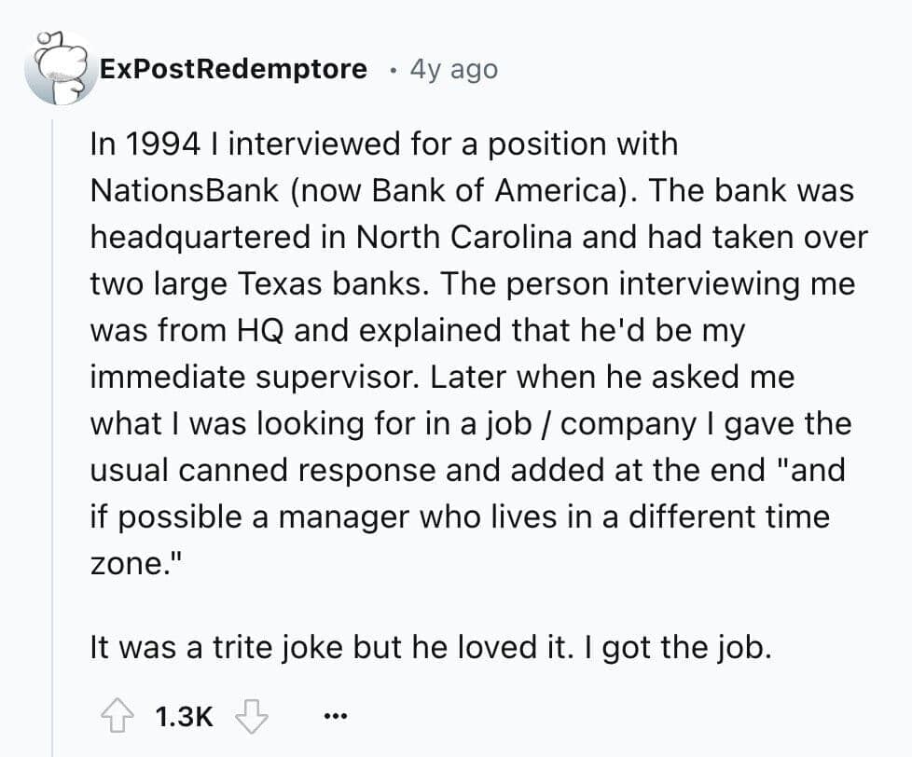Downvote the ExPostRedemptore comment
Screen dimensions: 912x757
coord(251,716)
